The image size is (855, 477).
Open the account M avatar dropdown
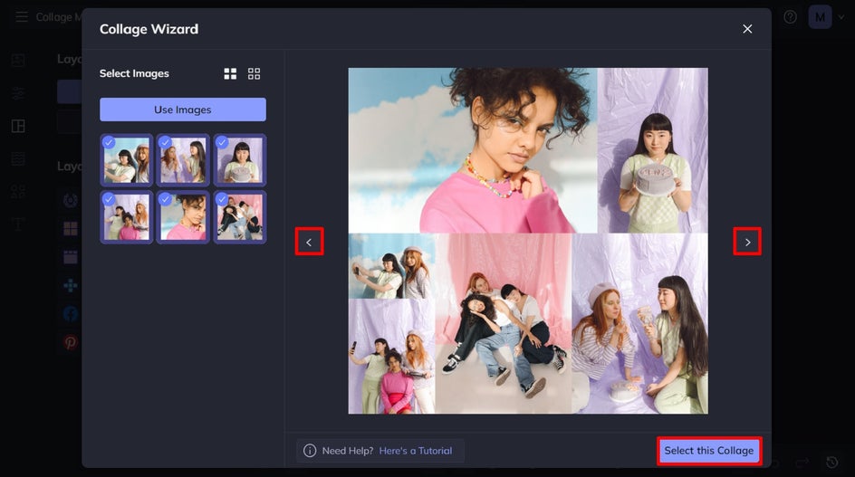tap(820, 17)
